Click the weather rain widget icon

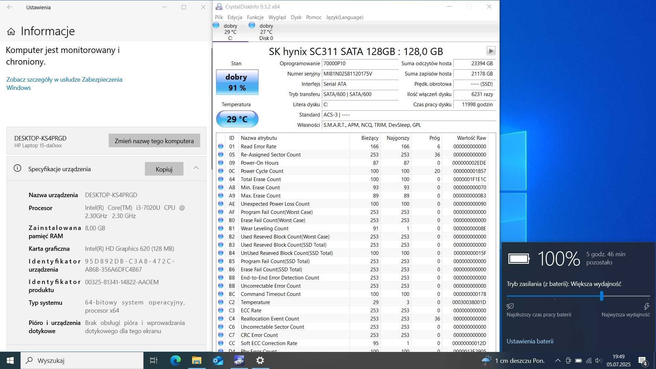click(486, 360)
